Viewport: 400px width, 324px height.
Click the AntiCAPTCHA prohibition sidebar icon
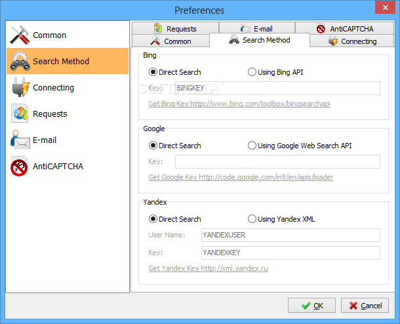coord(19,166)
